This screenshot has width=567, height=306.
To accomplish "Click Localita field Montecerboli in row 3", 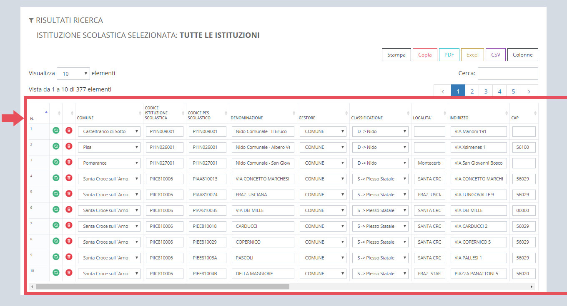I will [429, 163].
